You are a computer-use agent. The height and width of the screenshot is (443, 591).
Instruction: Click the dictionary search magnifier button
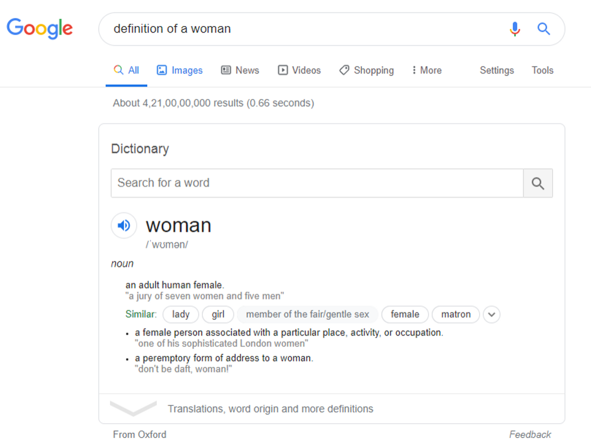click(x=538, y=183)
